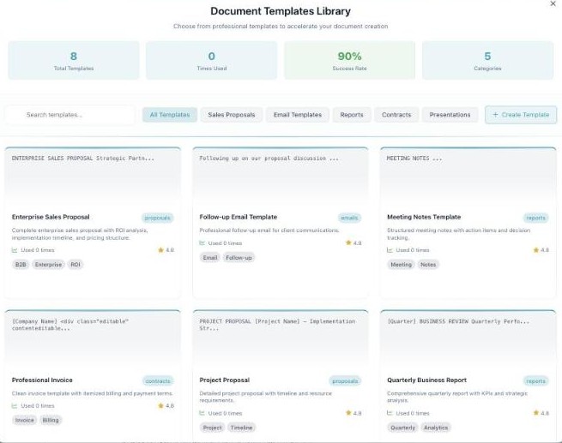The width and height of the screenshot is (562, 443).
Task: Open the Presentations category
Action: 450,115
